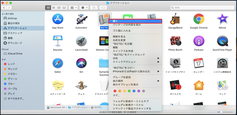Select the Photo Booth icon
The width and height of the screenshot is (237, 115).
pyautogui.click(x=175, y=41)
